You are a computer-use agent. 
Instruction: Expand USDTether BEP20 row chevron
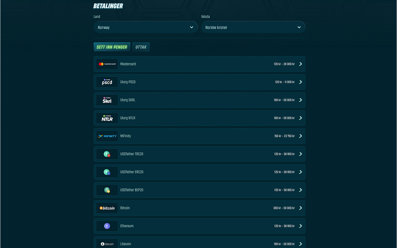301,190
